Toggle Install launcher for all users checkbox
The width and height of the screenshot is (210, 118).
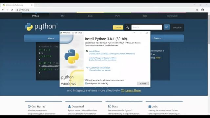(86, 80)
